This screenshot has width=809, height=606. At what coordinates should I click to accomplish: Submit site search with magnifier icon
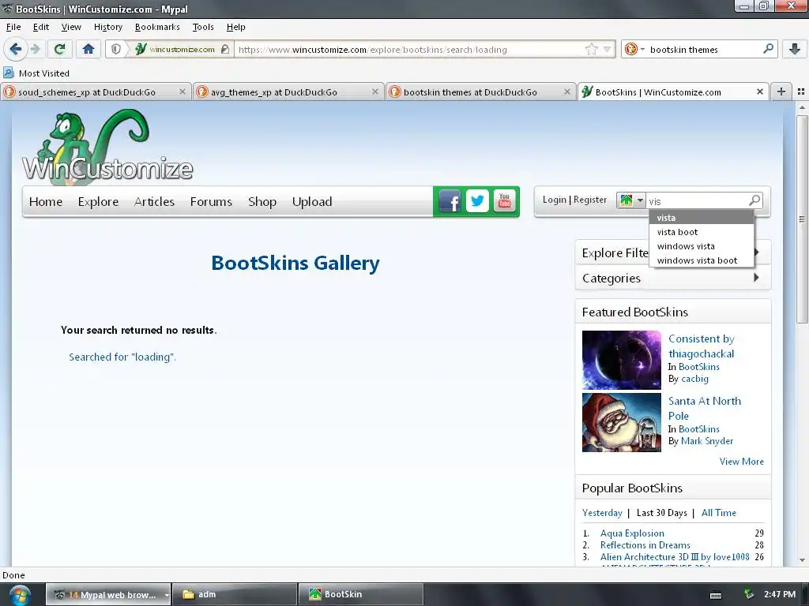tap(754, 200)
